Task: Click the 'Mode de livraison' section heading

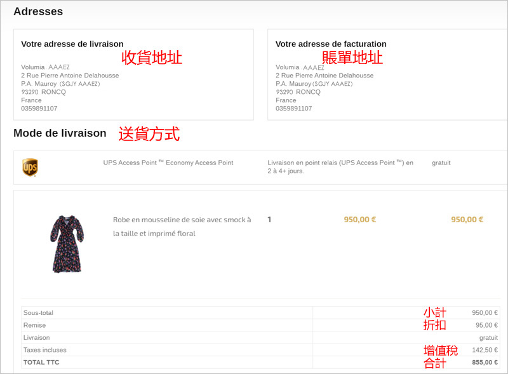Action: 60,133
